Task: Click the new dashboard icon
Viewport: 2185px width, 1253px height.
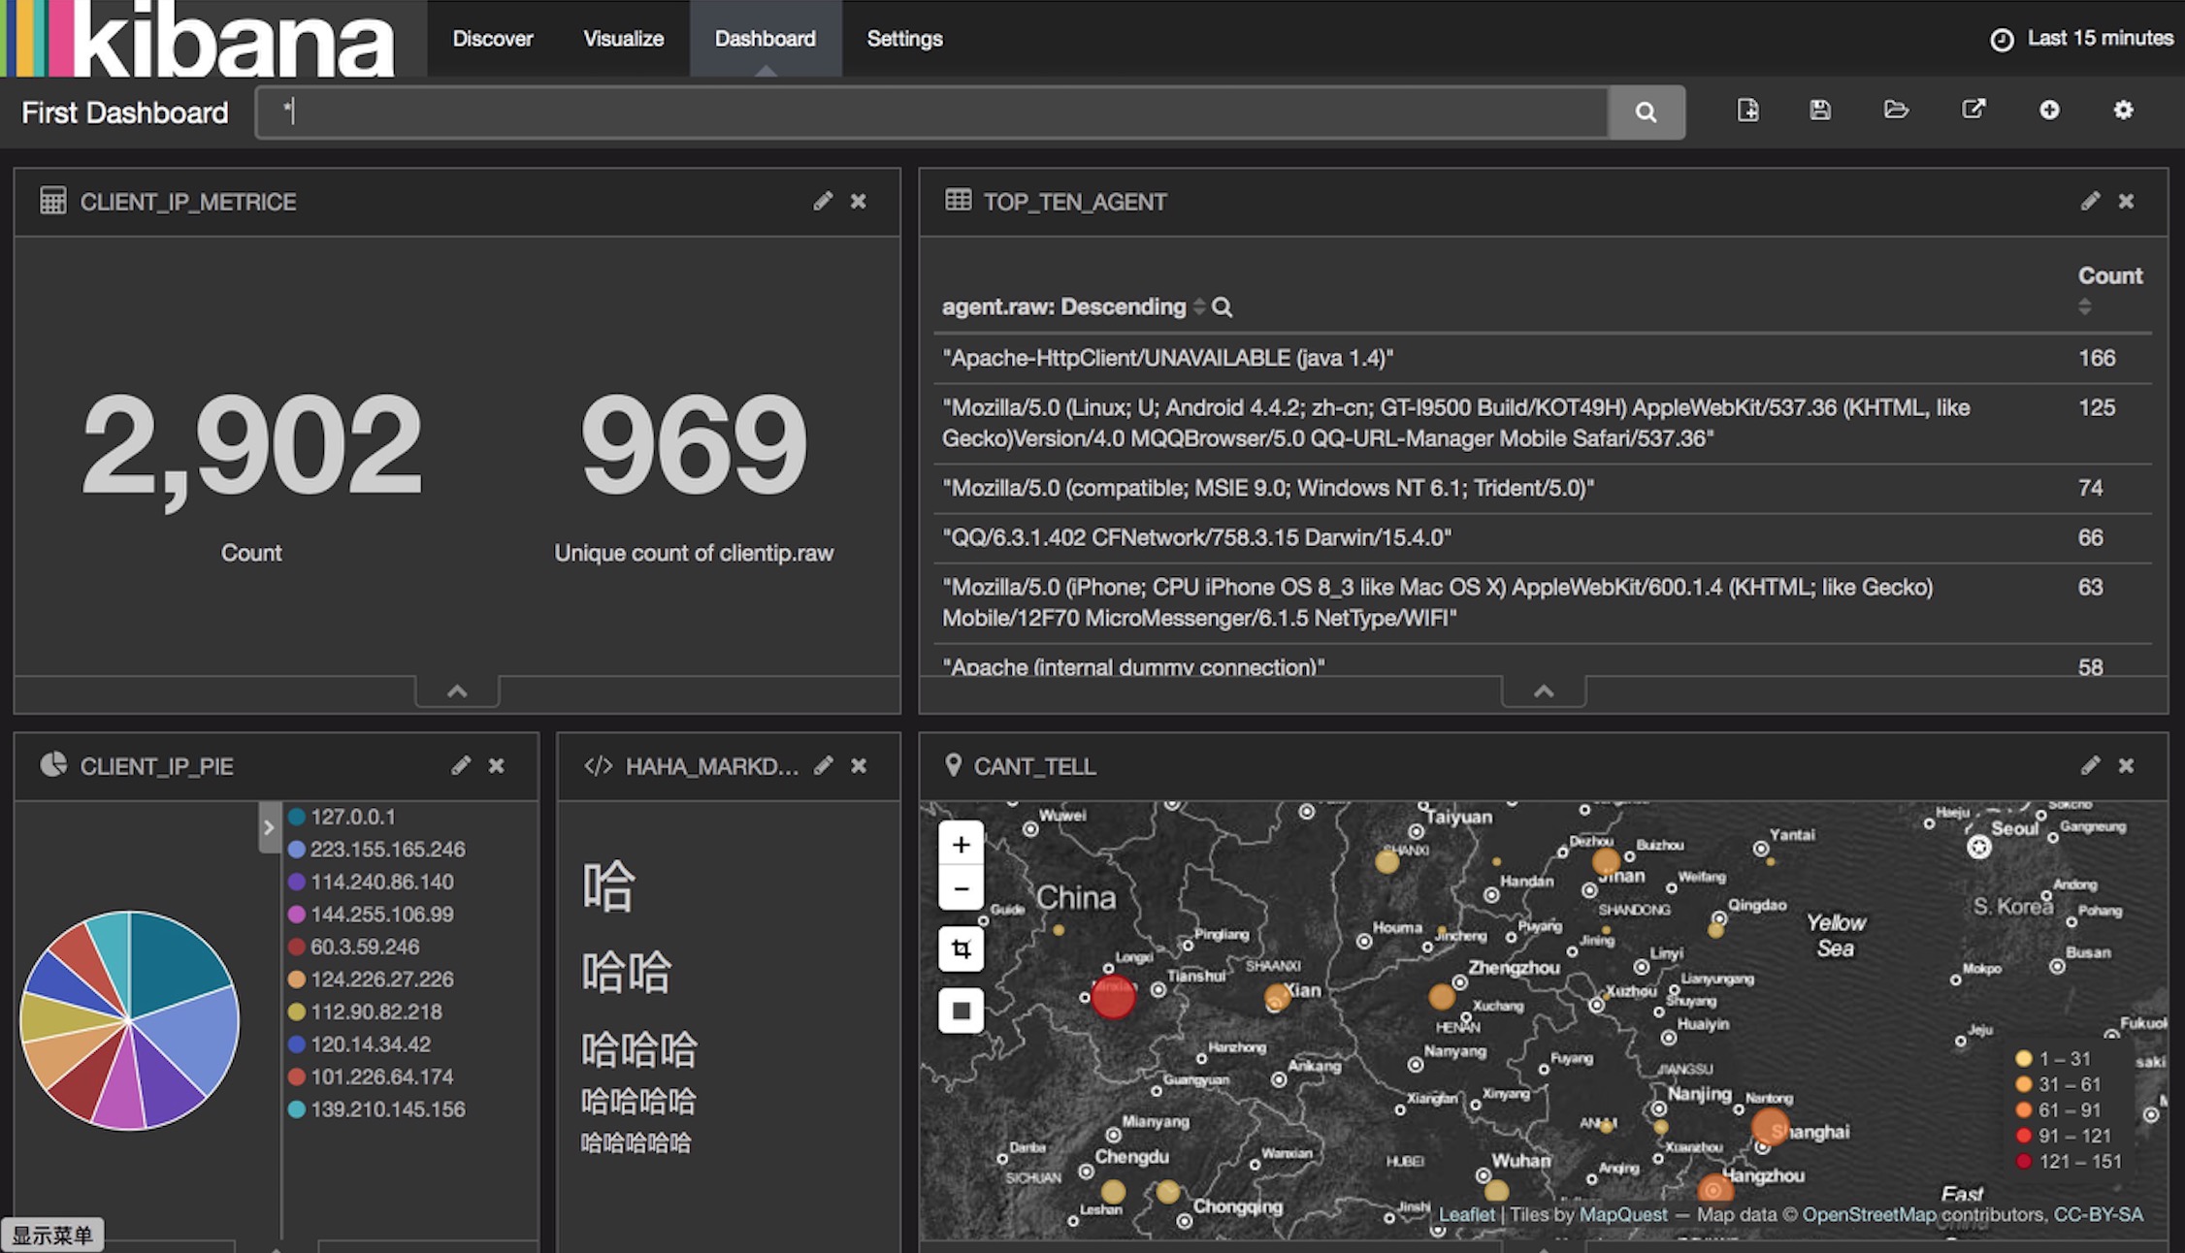Action: point(1747,111)
